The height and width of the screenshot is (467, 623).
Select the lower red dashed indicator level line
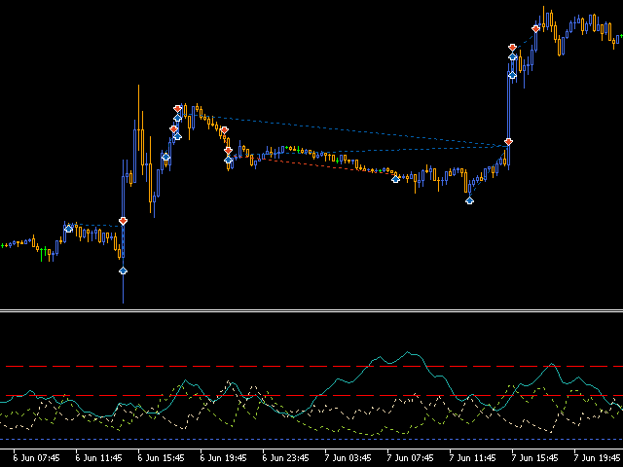coord(313,396)
